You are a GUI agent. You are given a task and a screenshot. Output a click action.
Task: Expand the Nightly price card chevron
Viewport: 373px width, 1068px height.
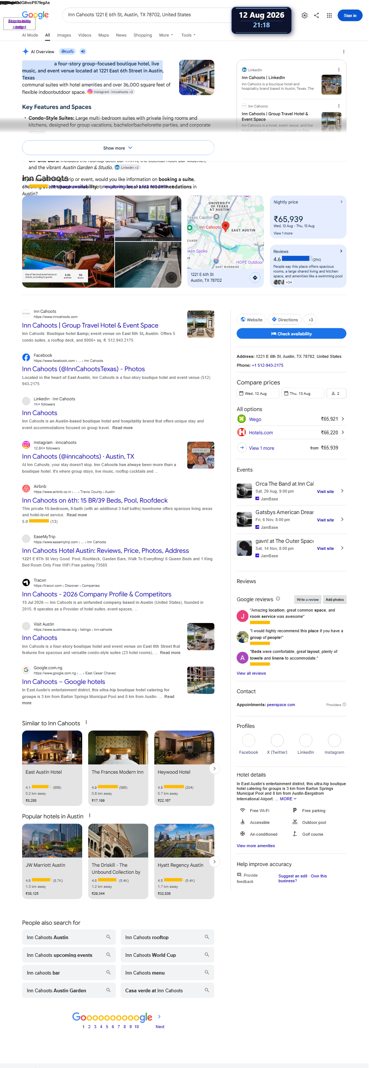coord(341,202)
